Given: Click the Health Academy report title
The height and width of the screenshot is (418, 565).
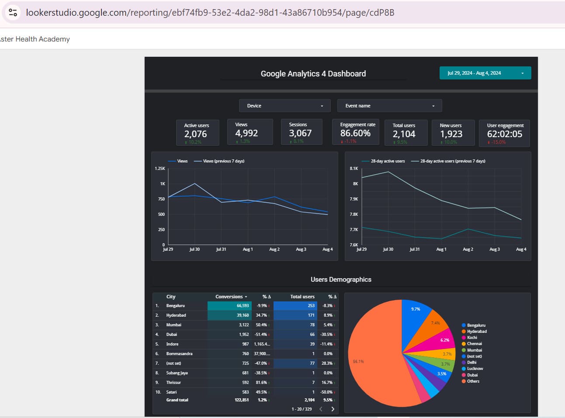Looking at the screenshot, I should 35,39.
